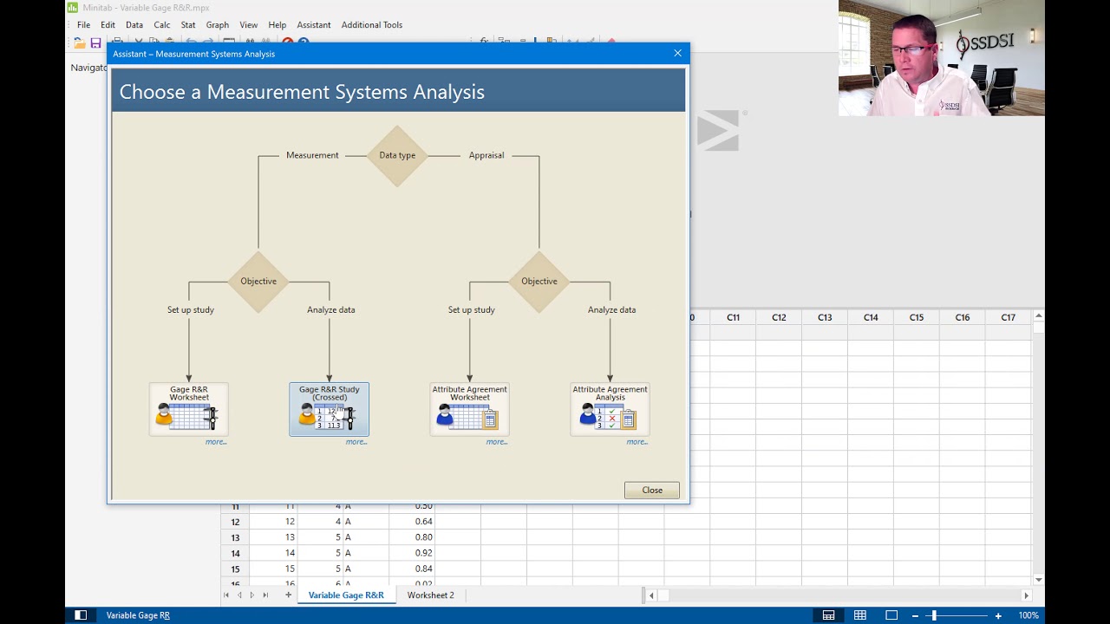Click more link under Attribute Agreement Analysis

click(x=637, y=442)
